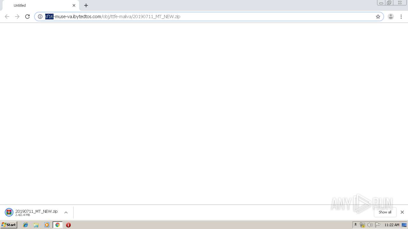Show all downloads
The image size is (408, 229).
tap(385, 212)
